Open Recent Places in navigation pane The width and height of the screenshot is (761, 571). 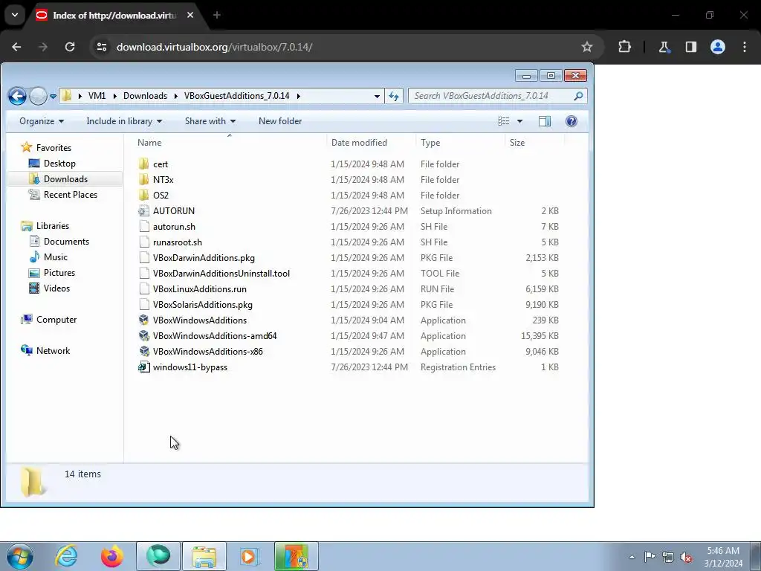click(71, 195)
